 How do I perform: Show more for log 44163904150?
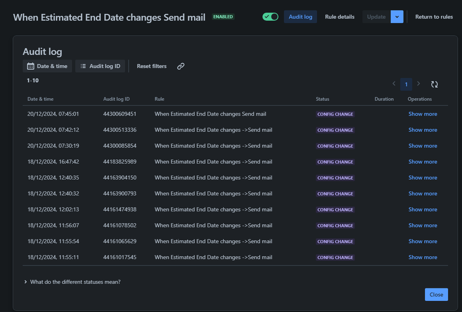(423, 177)
